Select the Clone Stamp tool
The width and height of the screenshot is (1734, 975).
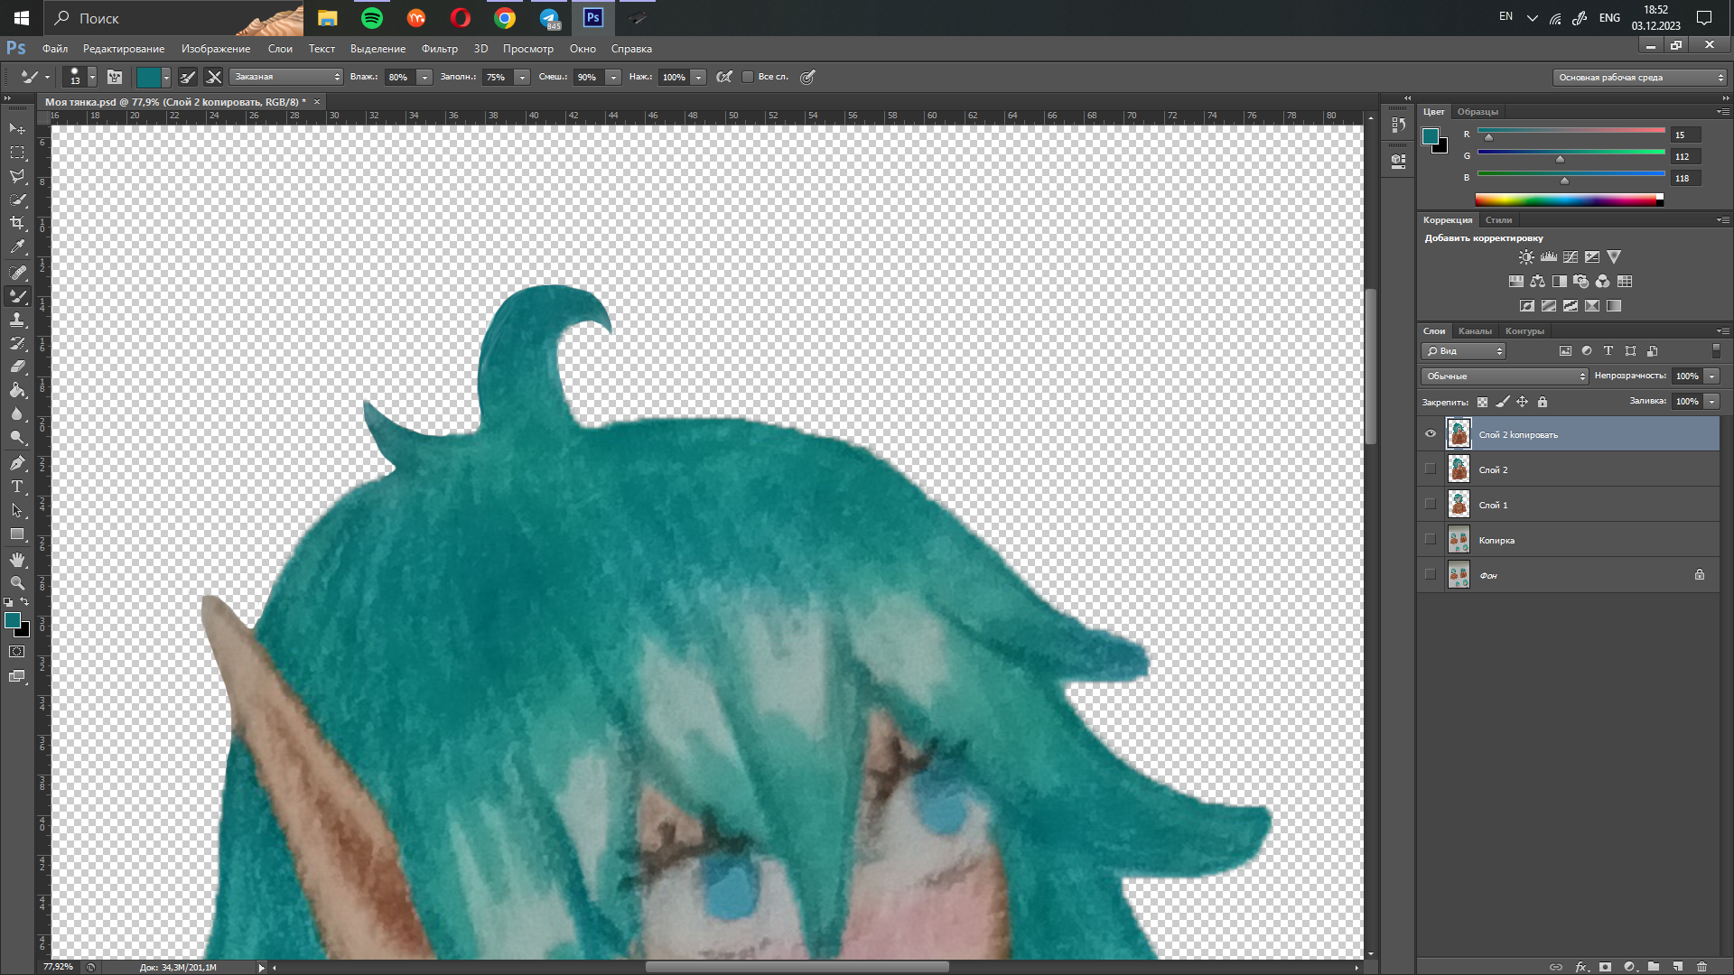pyautogui.click(x=17, y=320)
